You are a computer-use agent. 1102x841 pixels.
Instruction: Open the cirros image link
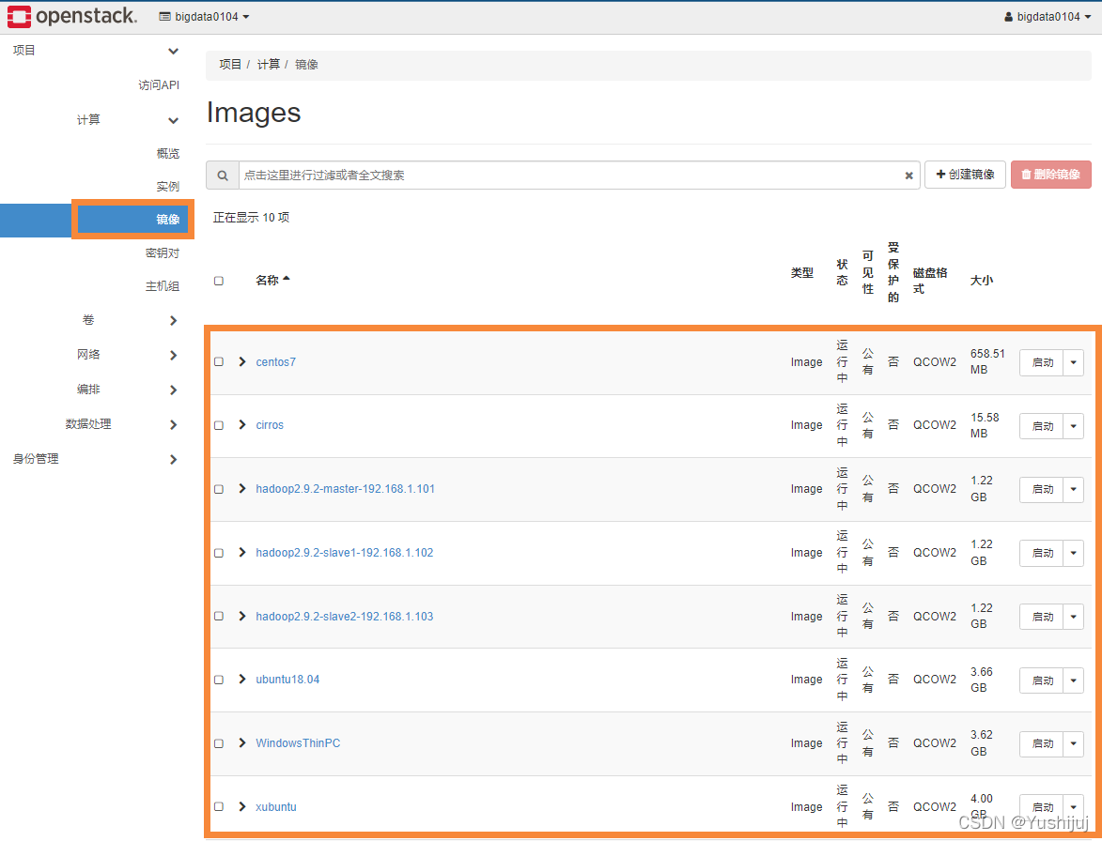click(x=270, y=425)
